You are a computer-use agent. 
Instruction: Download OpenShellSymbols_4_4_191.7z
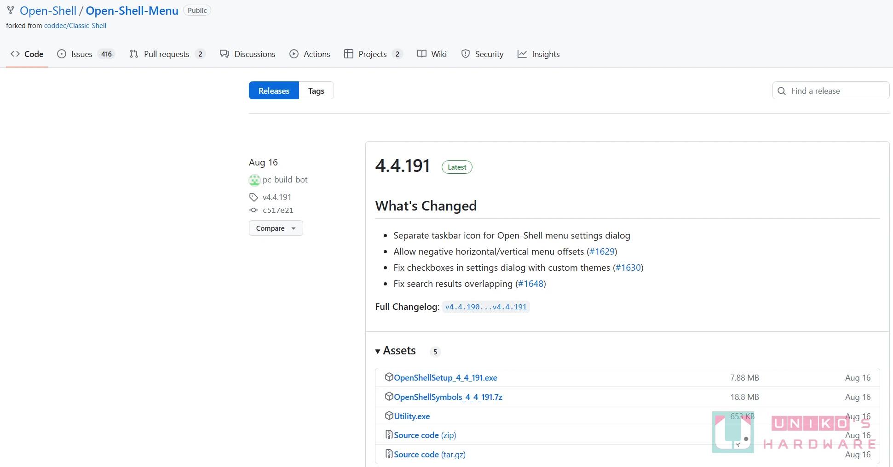pos(448,397)
